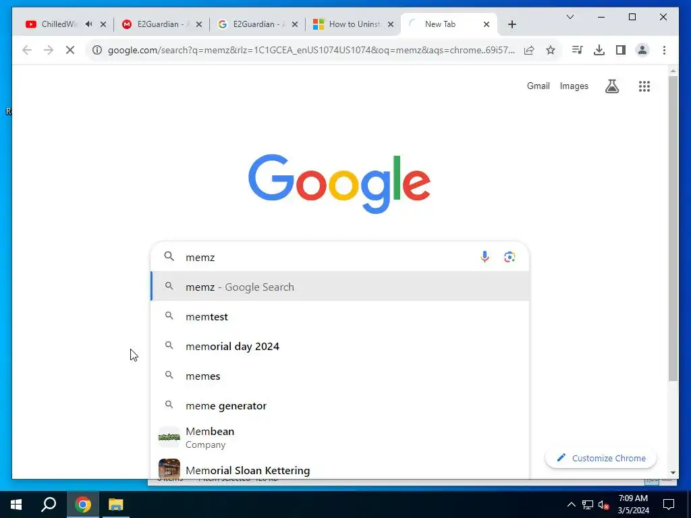Open the Chrome profile avatar
Image resolution: width=691 pixels, height=518 pixels.
click(x=642, y=50)
